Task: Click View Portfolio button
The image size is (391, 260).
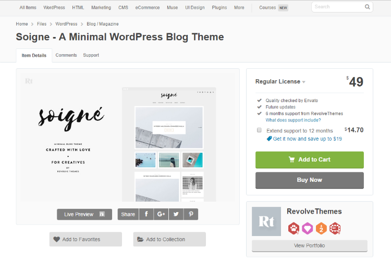Action: point(310,246)
